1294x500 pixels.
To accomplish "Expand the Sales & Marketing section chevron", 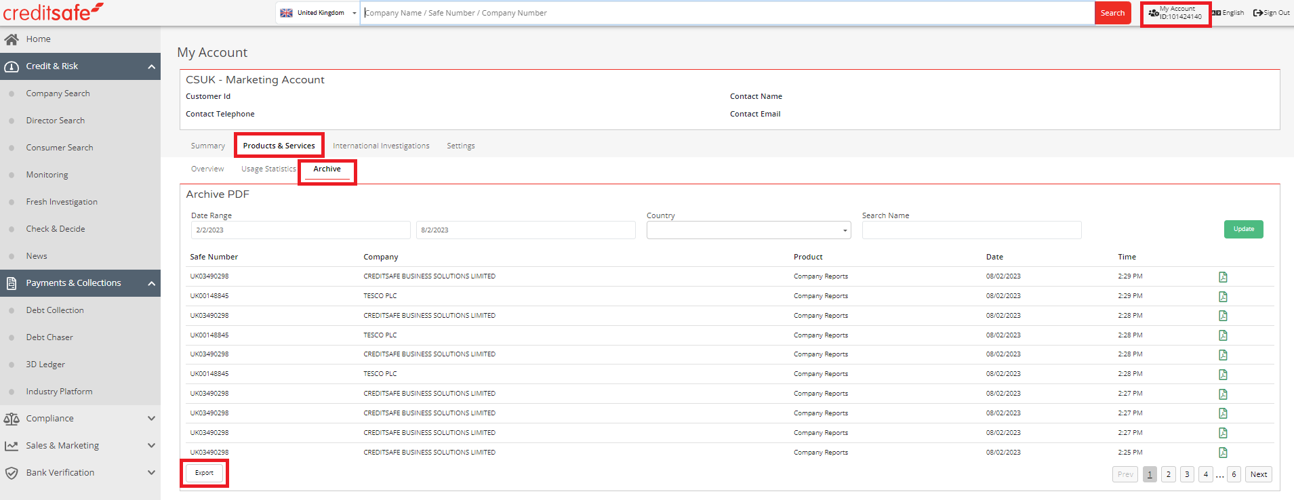I will [151, 446].
